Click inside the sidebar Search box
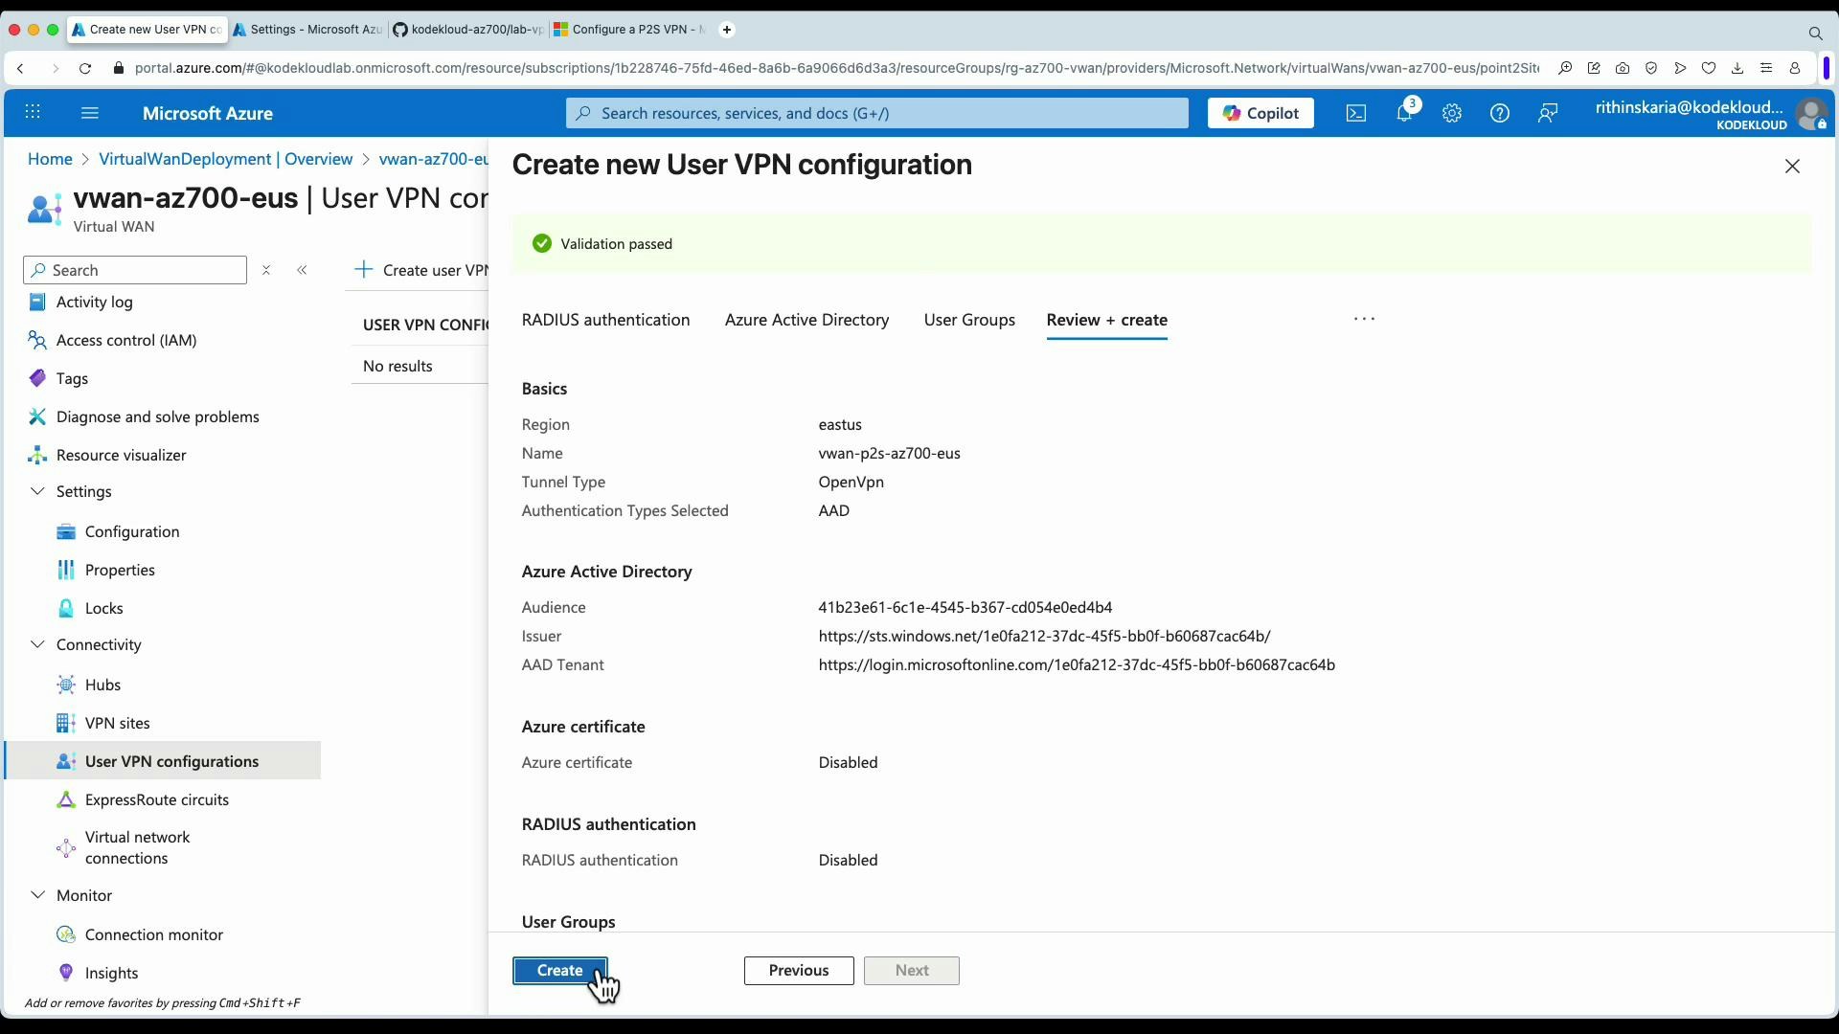1839x1034 pixels. click(x=134, y=270)
